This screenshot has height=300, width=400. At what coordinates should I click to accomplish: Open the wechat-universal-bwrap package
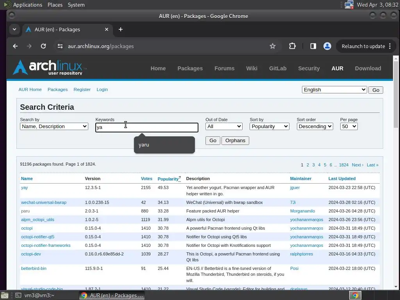[x=44, y=203]
